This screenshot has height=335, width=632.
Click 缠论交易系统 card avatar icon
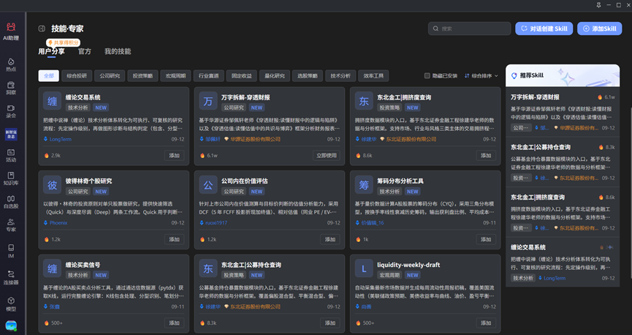(x=53, y=102)
